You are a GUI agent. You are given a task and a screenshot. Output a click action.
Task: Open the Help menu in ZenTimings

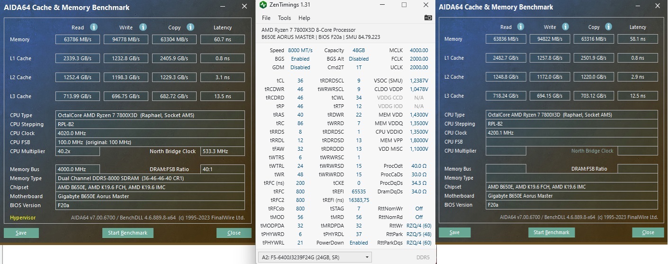pyautogui.click(x=304, y=18)
